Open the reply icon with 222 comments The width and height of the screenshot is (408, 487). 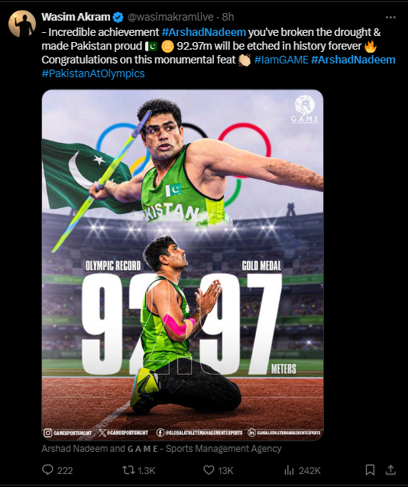coord(47,470)
